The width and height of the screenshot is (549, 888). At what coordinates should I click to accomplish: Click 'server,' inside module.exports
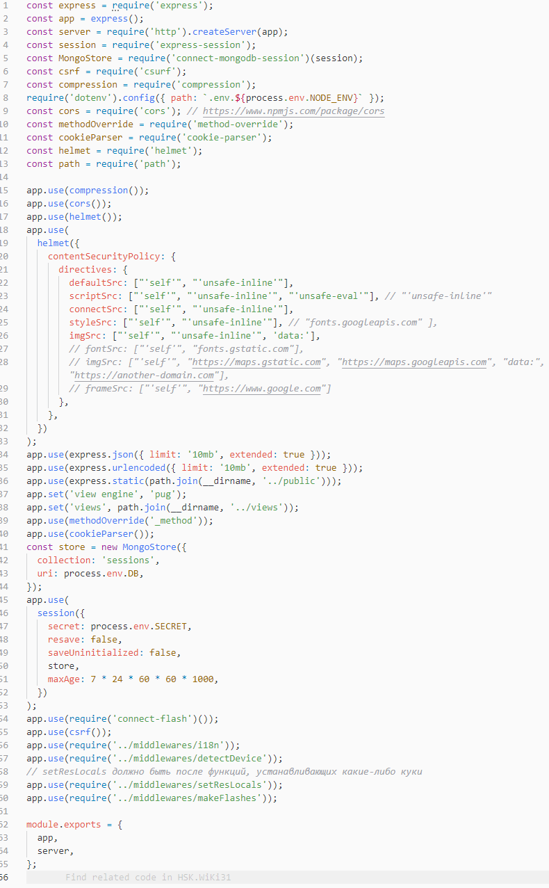click(56, 850)
